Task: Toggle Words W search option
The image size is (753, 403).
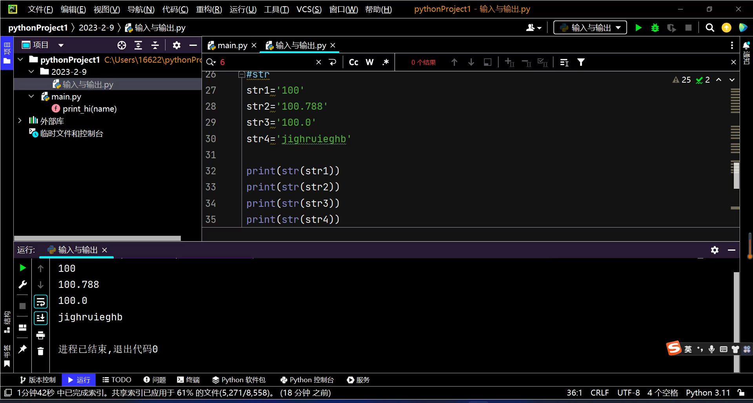Action: pos(369,62)
